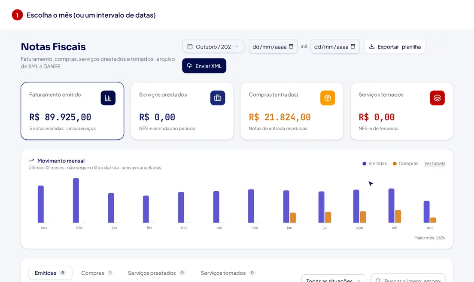Open the Outubro month selector dropdown

click(x=213, y=46)
